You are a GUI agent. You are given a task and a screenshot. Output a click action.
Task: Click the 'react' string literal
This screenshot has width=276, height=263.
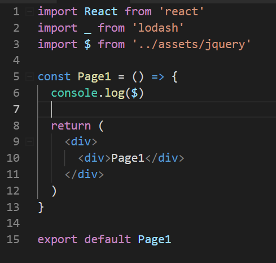point(182,12)
